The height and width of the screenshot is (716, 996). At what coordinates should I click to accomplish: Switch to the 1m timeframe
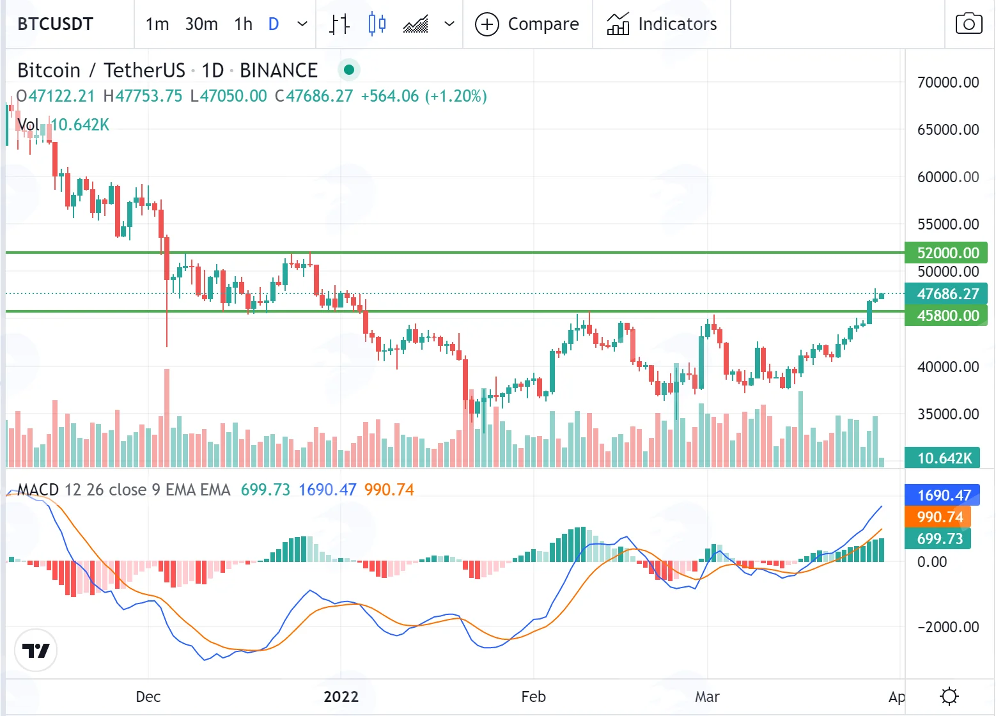tap(157, 24)
